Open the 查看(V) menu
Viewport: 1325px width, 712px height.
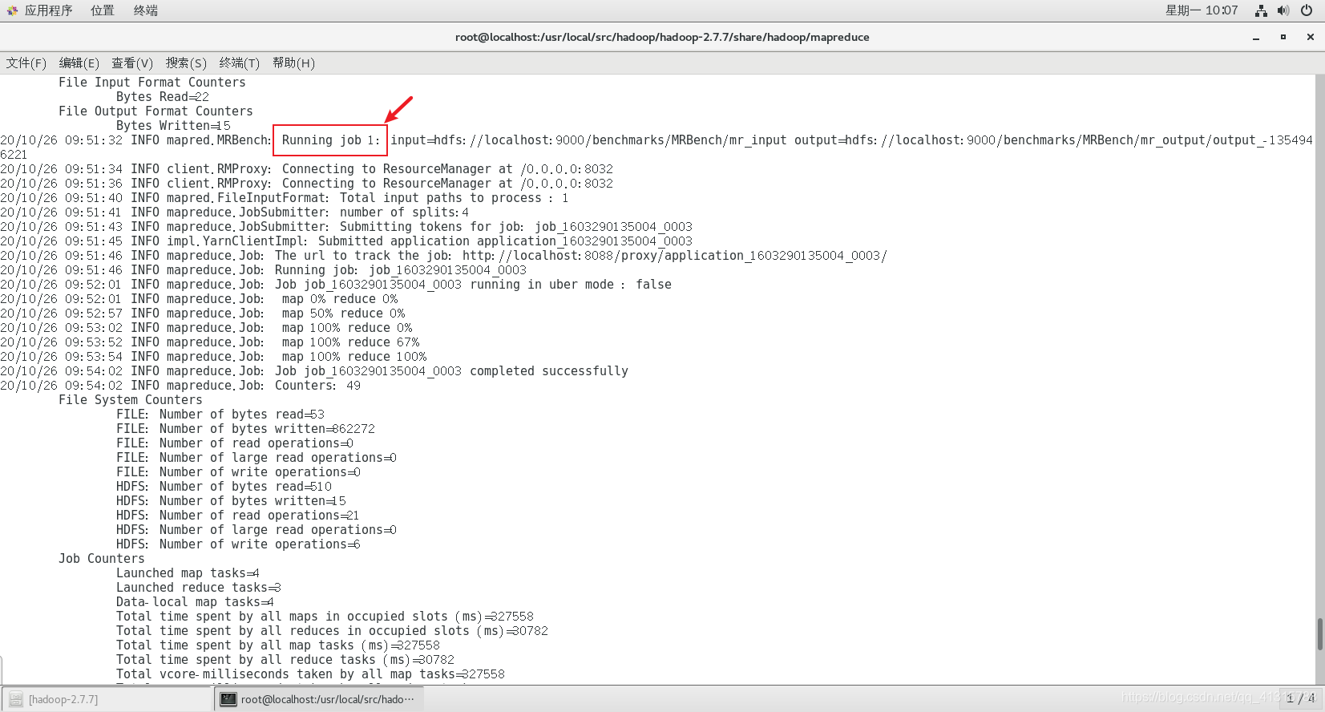click(132, 63)
